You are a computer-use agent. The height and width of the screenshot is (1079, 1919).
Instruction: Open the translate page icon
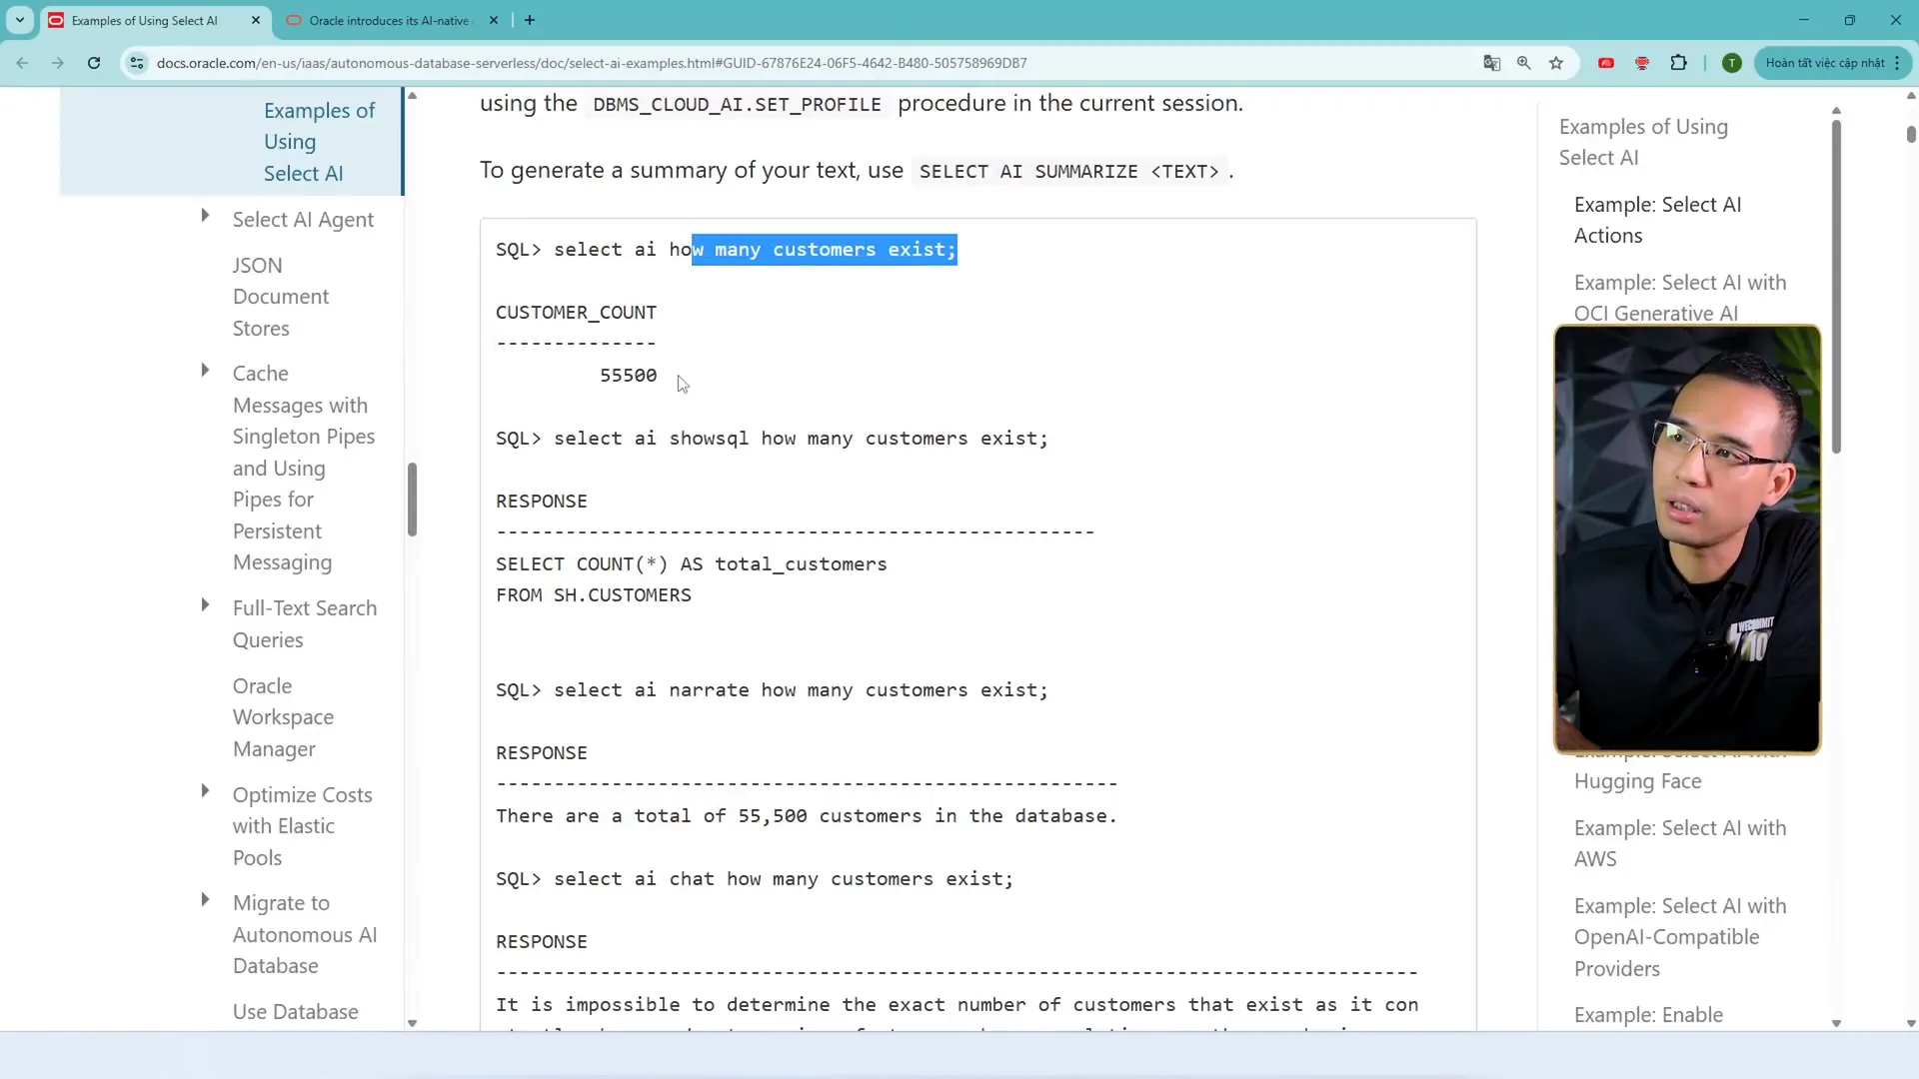(1492, 63)
